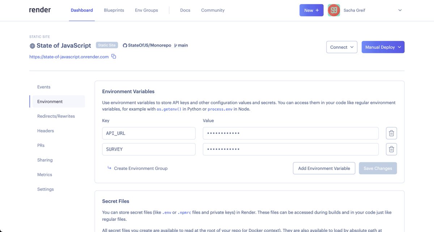Click the Sacha Greif username
Viewport: 434px width, 232px height.
click(x=354, y=10)
